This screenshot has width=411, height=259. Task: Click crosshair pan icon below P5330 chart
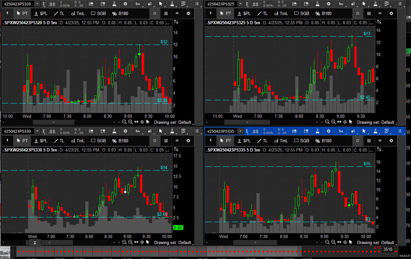(142, 242)
